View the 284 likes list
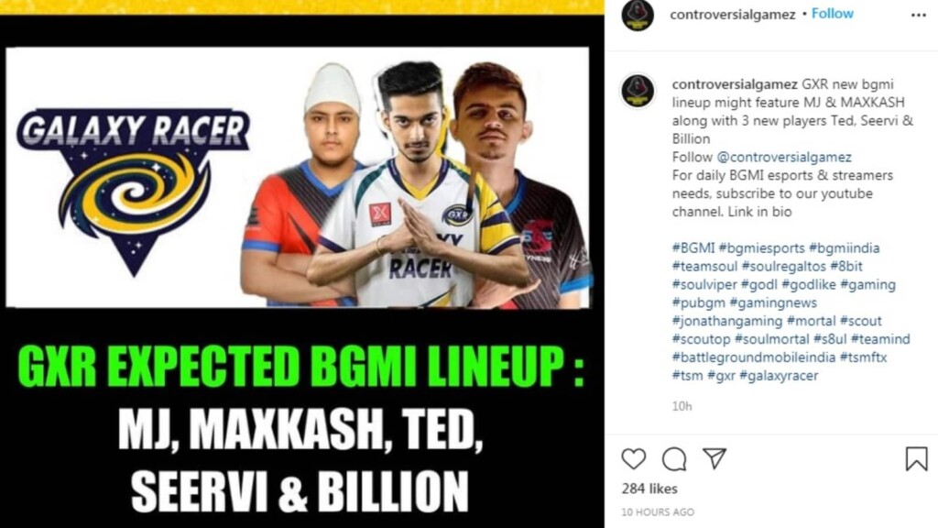Viewport: 938px width, 528px height. point(649,489)
